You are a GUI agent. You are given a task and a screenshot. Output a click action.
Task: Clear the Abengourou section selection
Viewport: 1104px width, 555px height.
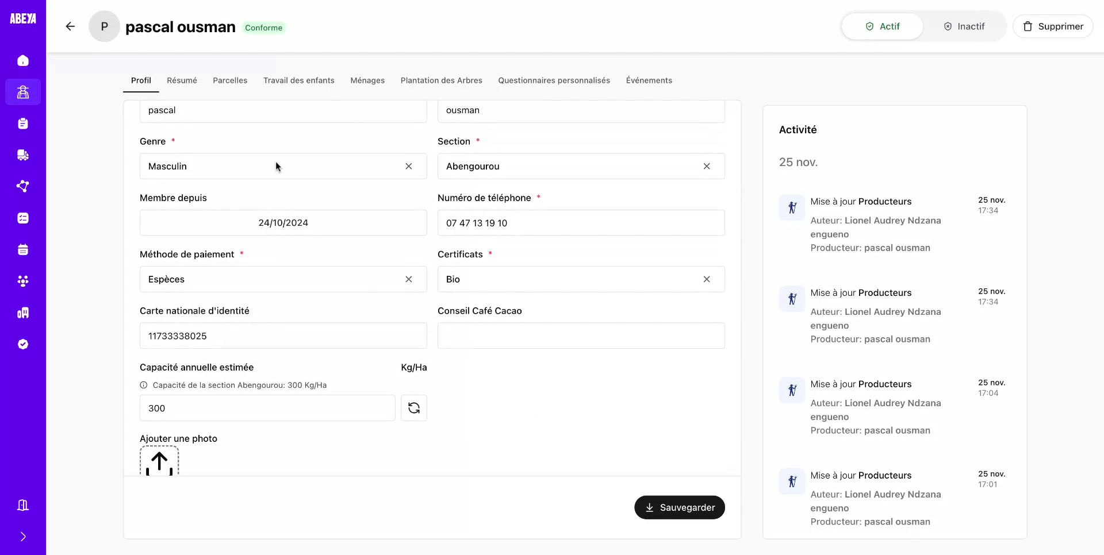tap(707, 166)
